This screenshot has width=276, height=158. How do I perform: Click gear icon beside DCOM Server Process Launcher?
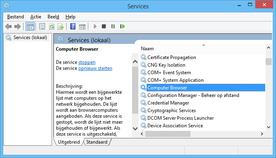(143, 118)
